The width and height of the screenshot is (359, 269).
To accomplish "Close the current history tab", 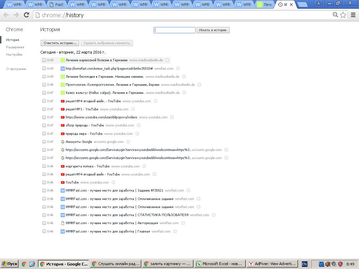I will [x=291, y=4].
